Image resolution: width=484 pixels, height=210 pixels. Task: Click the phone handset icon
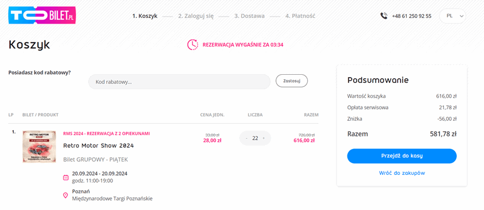click(384, 16)
